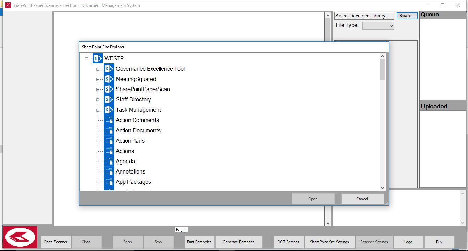Click the Buy button
The image size is (468, 251).
pos(439,242)
